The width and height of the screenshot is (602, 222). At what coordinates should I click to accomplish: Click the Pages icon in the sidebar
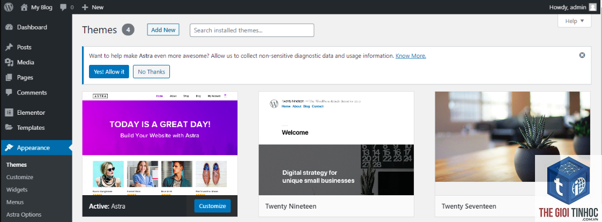tap(9, 78)
